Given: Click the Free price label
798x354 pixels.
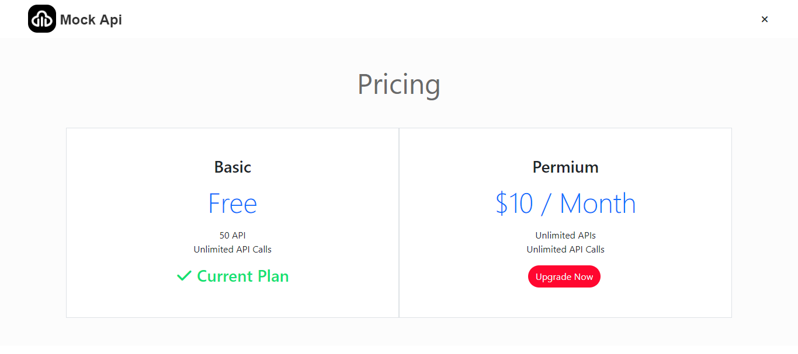Looking at the screenshot, I should point(233,204).
